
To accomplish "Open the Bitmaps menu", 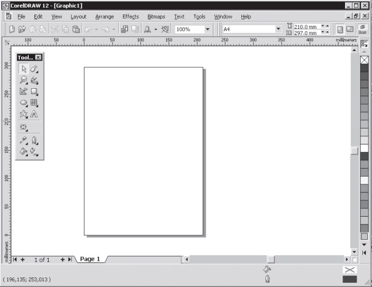I will pos(156,17).
